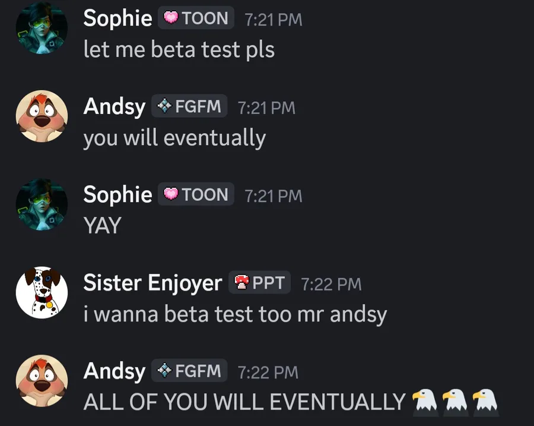Select the last eagle emoji in Andsy's message

click(485, 402)
